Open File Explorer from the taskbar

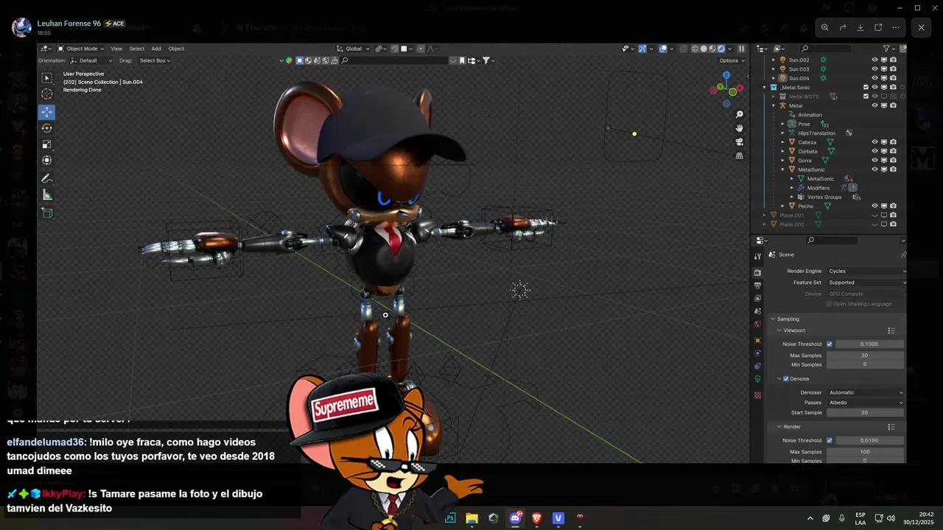(472, 518)
